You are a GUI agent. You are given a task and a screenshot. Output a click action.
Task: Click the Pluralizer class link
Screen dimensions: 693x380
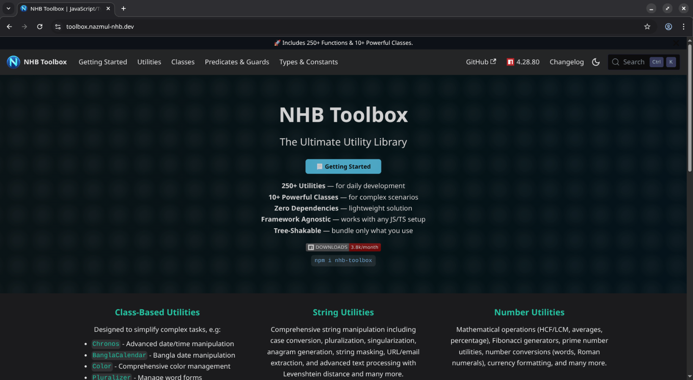(x=112, y=377)
